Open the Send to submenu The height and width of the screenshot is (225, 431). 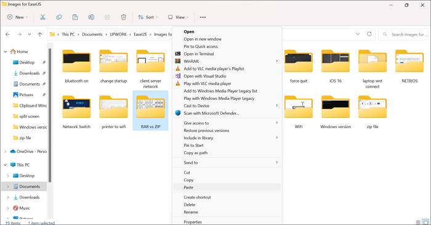tap(227, 163)
